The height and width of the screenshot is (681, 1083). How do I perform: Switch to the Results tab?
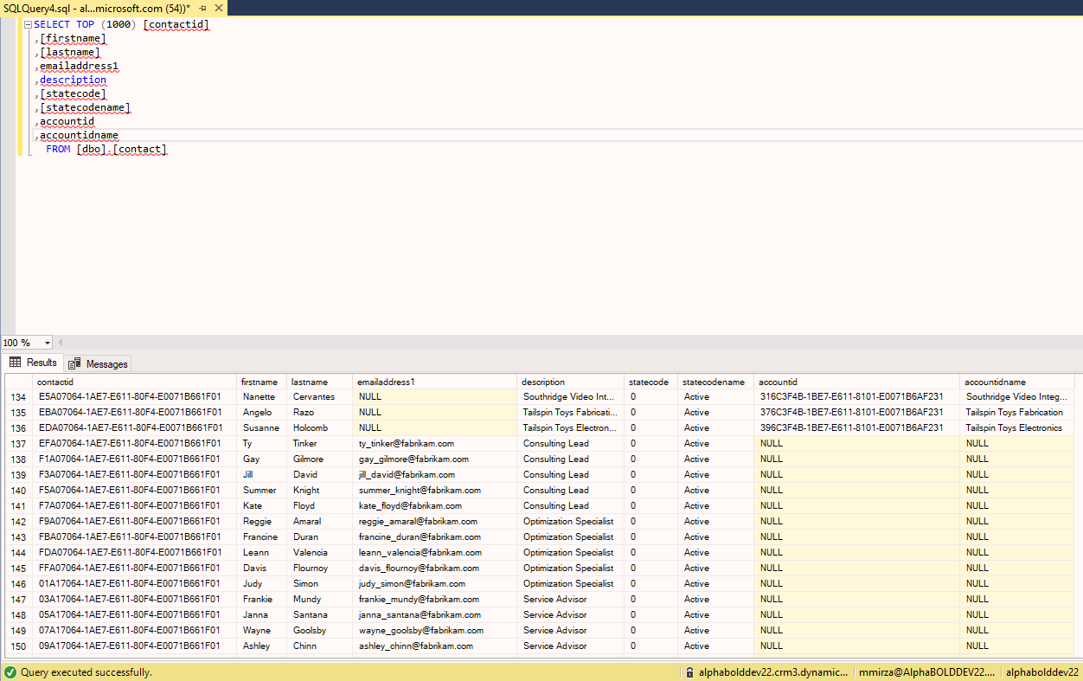[x=40, y=363]
